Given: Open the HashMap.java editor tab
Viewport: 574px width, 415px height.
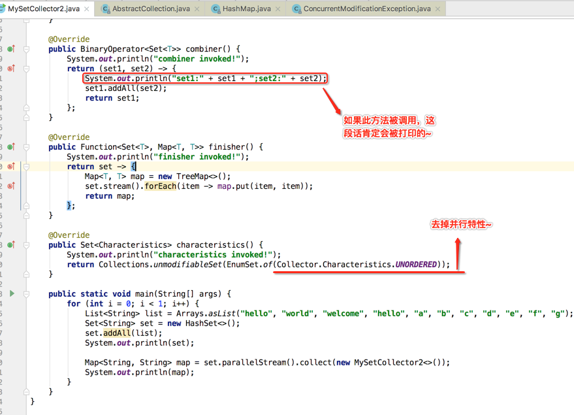Looking at the screenshot, I should [x=247, y=8].
